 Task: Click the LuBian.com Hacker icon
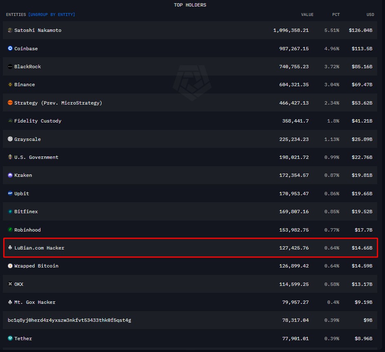pyautogui.click(x=10, y=247)
